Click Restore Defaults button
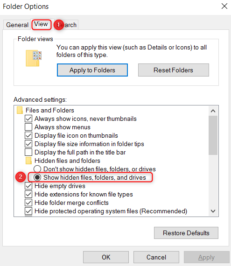Screen dimensions: 231x266 186,233
